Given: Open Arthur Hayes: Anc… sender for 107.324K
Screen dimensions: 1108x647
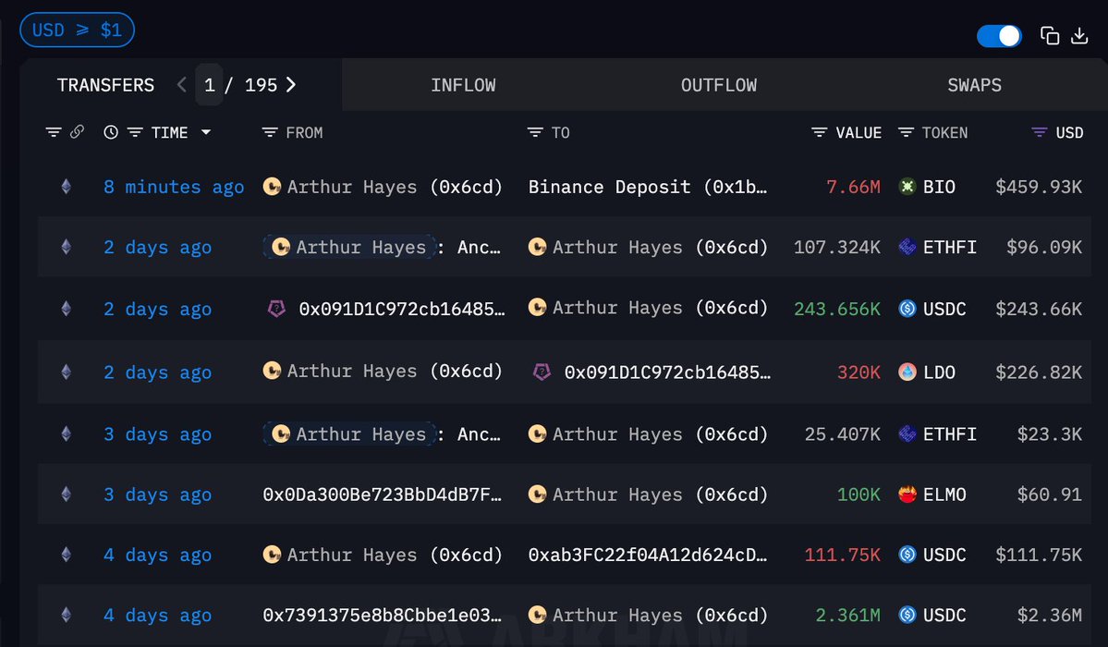Looking at the screenshot, I should tap(382, 247).
